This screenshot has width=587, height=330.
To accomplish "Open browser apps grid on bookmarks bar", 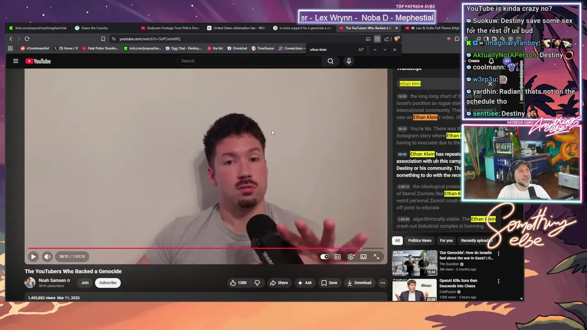I will [x=10, y=48].
